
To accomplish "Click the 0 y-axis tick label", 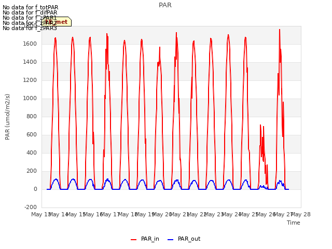I will pos(35,189).
